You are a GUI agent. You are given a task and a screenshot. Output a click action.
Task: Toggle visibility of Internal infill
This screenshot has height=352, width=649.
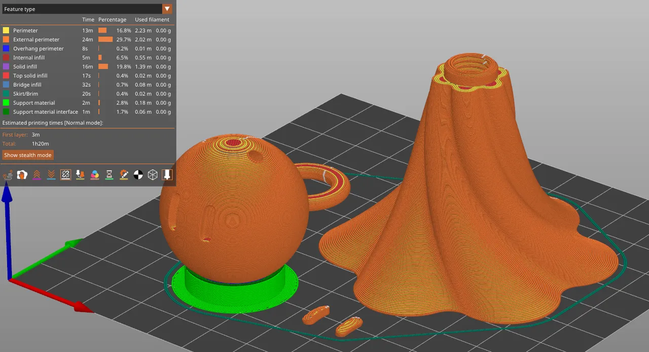[x=87, y=58]
